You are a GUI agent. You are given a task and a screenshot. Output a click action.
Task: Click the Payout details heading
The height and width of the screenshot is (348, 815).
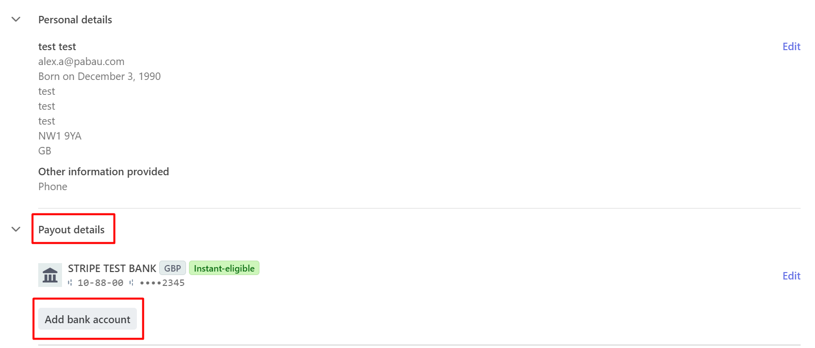pos(71,230)
